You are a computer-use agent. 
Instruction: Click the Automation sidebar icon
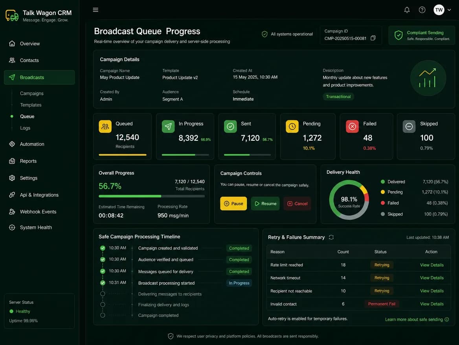pos(12,144)
